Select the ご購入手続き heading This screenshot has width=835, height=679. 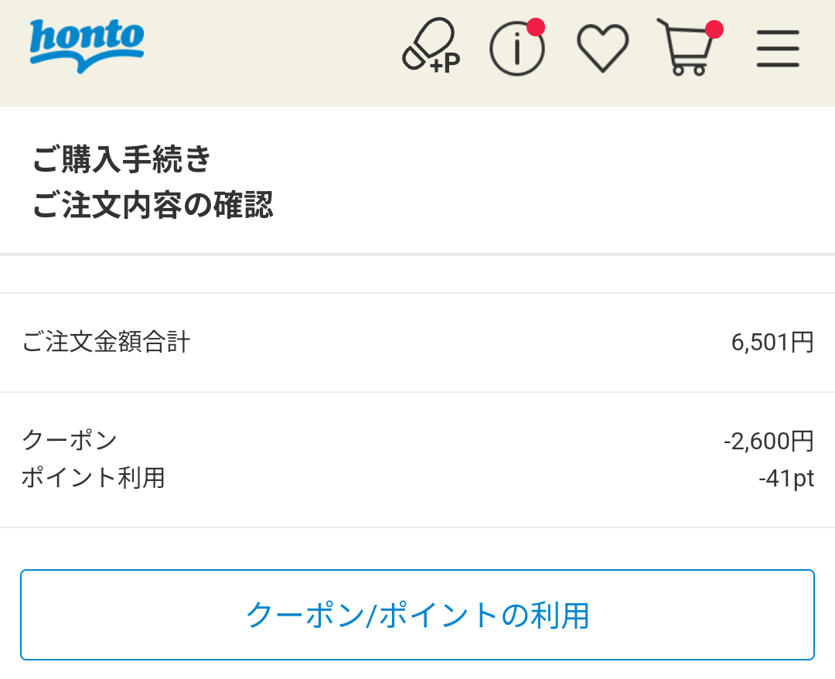tap(121, 159)
